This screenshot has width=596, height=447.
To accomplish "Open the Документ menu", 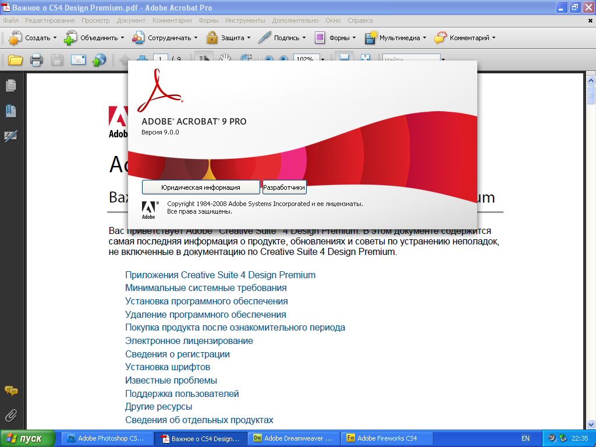I will (x=131, y=20).
